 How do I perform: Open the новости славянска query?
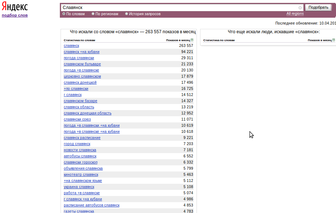pyautogui.click(x=80, y=150)
